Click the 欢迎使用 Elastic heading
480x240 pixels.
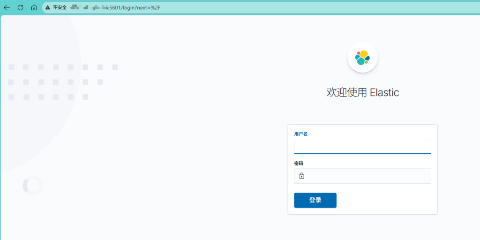(x=362, y=92)
